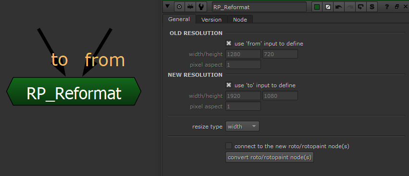This screenshot has height=176, width=409.
Task: Click new resolution pixel aspect field
Action: pyautogui.click(x=243, y=106)
